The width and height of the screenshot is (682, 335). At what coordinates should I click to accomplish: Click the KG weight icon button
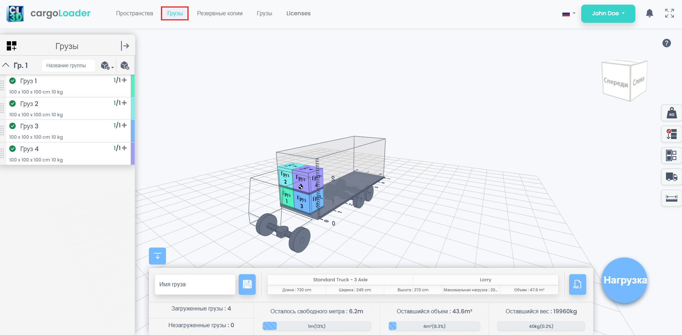tap(671, 113)
